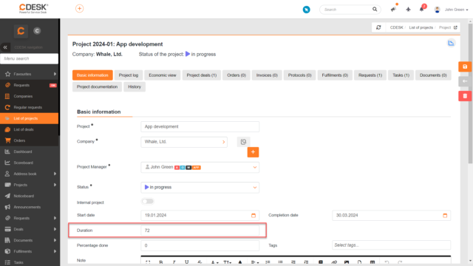Select List of projects in sidebar
Image resolution: width=473 pixels, height=266 pixels.
[x=30, y=118]
